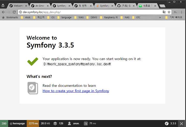
Task: Switch to the Welcome tab
Action: [x=18, y=6]
